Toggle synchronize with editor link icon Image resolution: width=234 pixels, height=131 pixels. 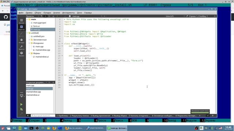pyautogui.click(x=45, y=16)
